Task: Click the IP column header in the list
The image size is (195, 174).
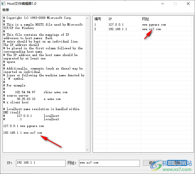Action: tap(110, 19)
